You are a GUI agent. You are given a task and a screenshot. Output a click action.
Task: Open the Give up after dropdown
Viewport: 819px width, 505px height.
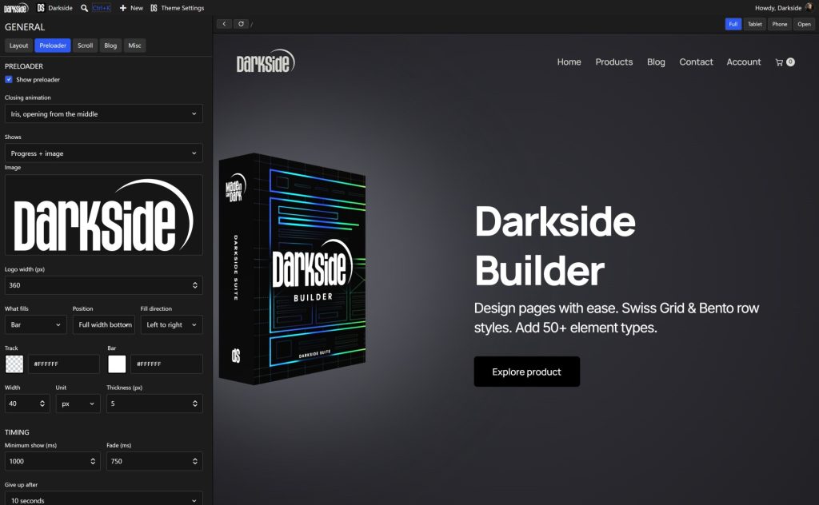[103, 499]
